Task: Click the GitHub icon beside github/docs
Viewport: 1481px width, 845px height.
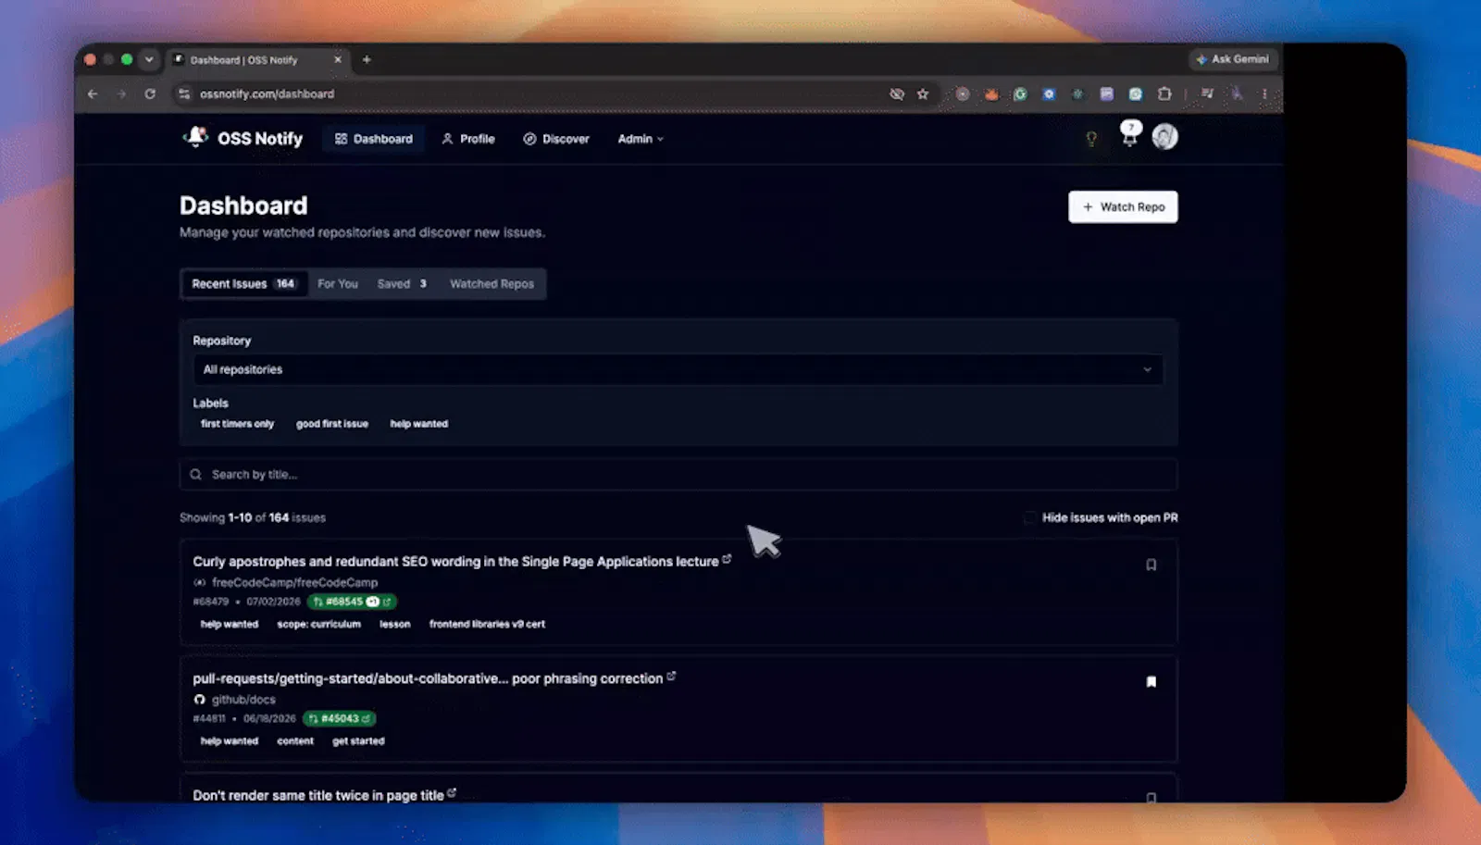Action: pos(199,700)
